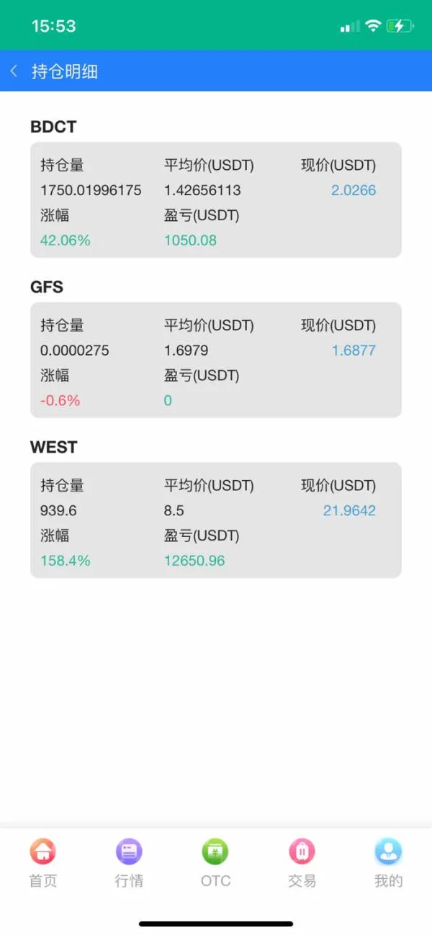The height and width of the screenshot is (935, 432).
Task: Select the 交易 tab label
Action: (302, 881)
